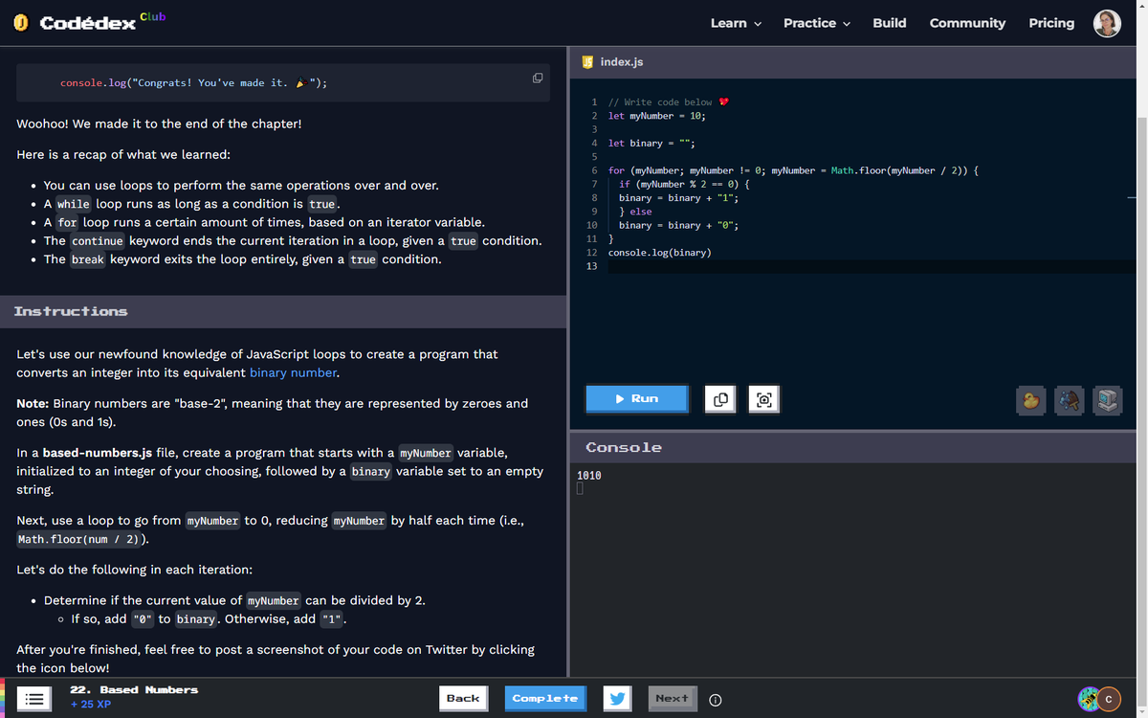Open the Community page
Image resolution: width=1148 pixels, height=718 pixels.
click(x=967, y=23)
